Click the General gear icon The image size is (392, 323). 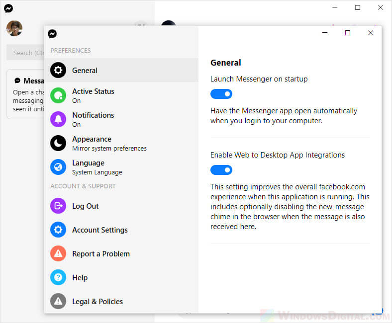[58, 70]
